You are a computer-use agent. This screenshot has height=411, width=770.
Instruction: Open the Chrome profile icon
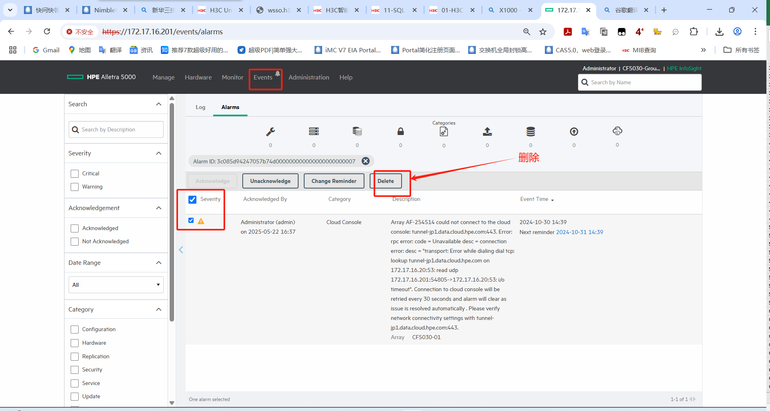[737, 32]
